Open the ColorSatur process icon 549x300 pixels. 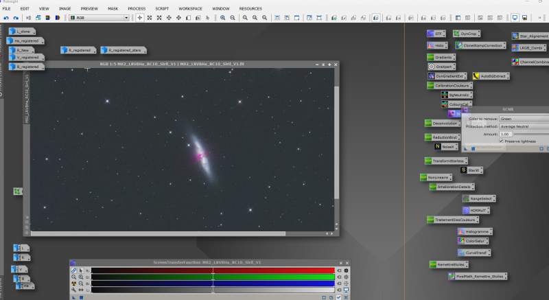click(x=473, y=241)
